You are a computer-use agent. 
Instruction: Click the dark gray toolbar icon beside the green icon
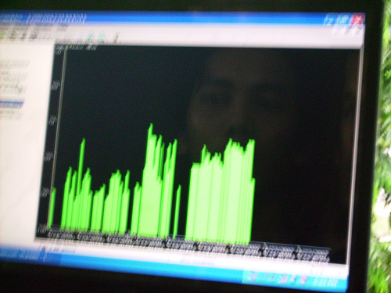click(13, 34)
